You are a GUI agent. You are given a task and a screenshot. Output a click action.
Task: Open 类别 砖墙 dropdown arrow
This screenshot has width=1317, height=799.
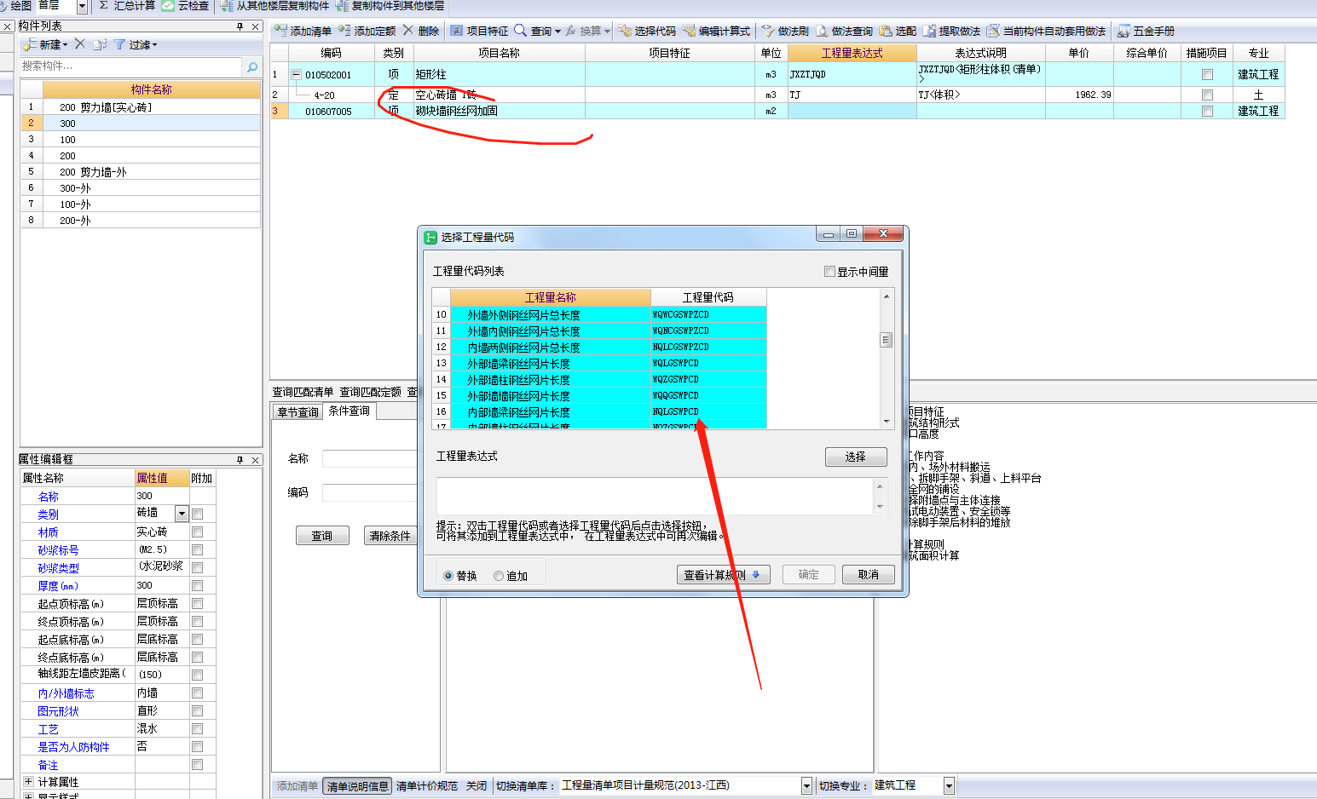pyautogui.click(x=182, y=514)
